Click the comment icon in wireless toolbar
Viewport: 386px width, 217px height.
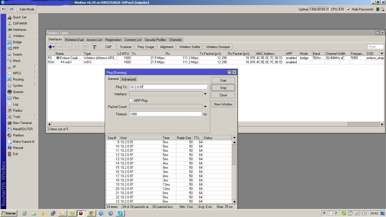(x=85, y=47)
